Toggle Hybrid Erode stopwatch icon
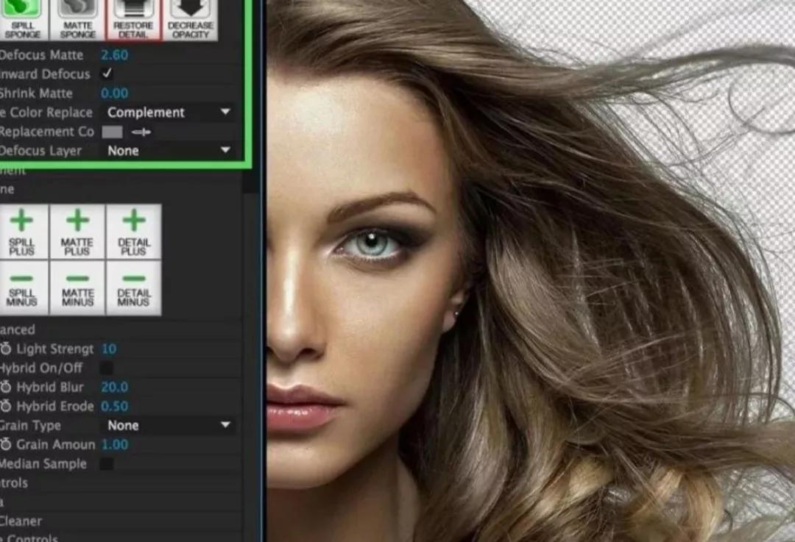This screenshot has width=795, height=542. click(6, 406)
